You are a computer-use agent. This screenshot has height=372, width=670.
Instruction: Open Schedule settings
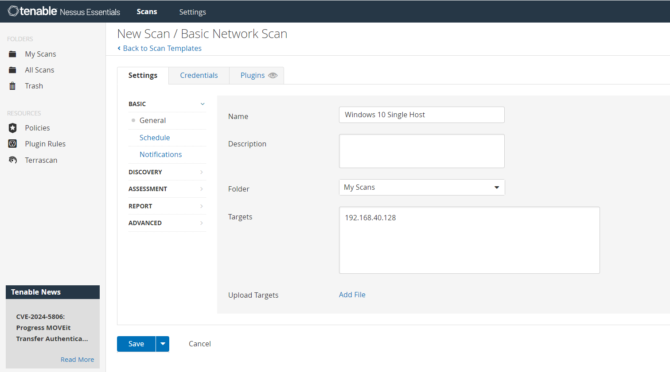[x=155, y=138]
